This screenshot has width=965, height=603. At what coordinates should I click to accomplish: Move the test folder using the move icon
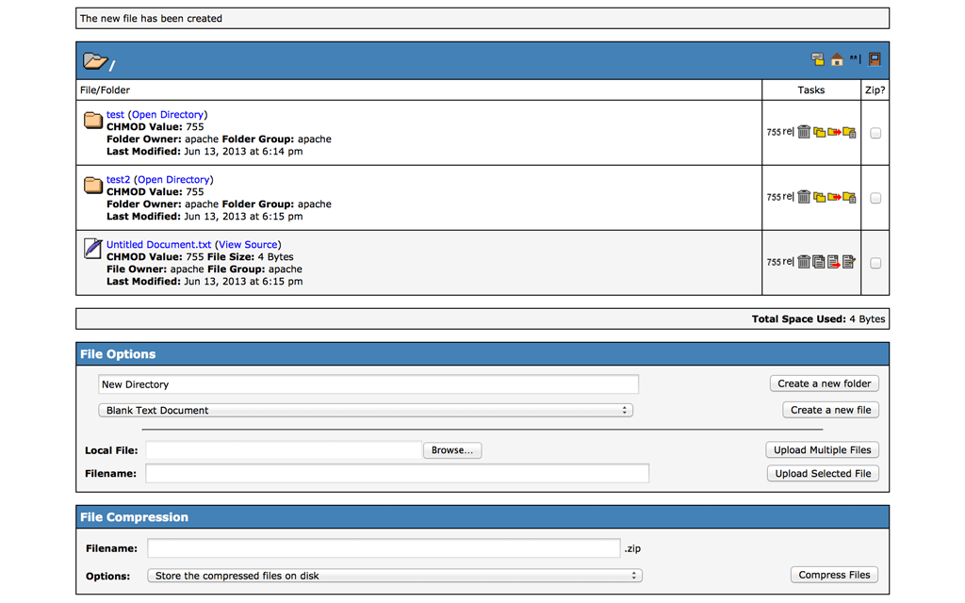(x=835, y=132)
